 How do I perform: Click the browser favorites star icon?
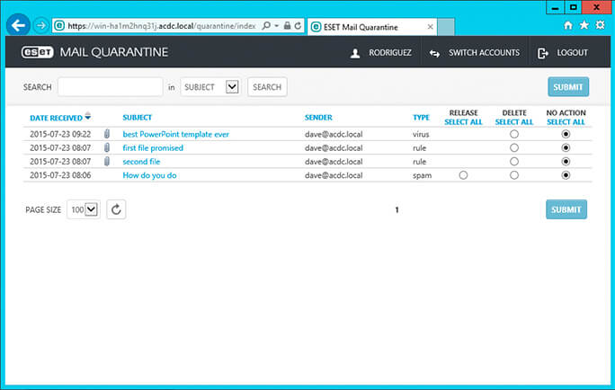point(584,26)
